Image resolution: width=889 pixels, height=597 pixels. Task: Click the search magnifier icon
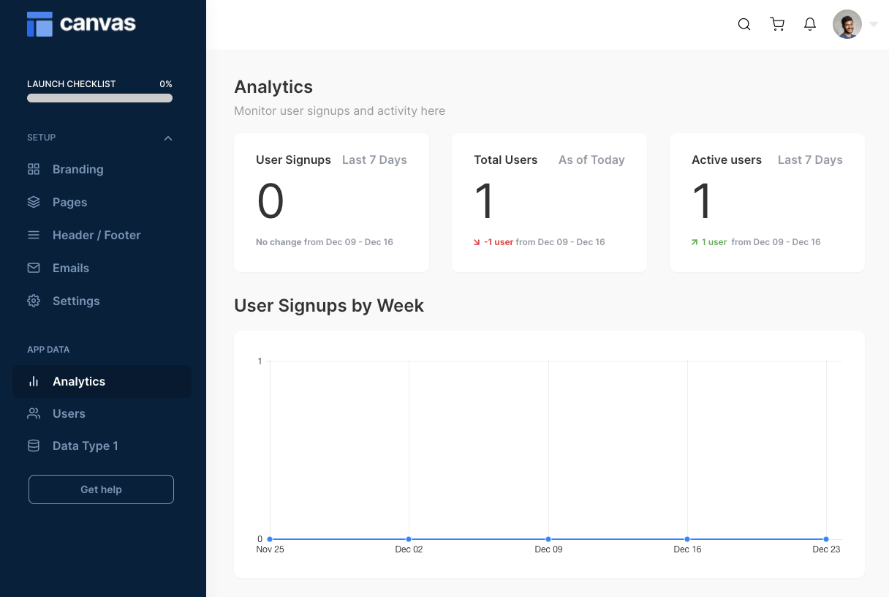(x=744, y=24)
